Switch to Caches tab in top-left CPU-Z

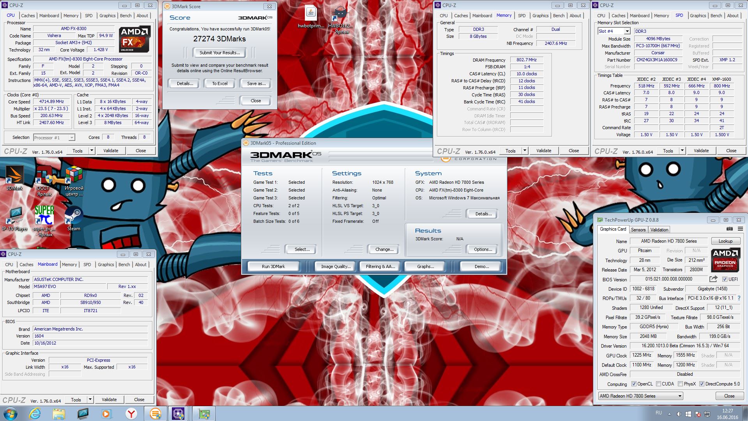28,16
